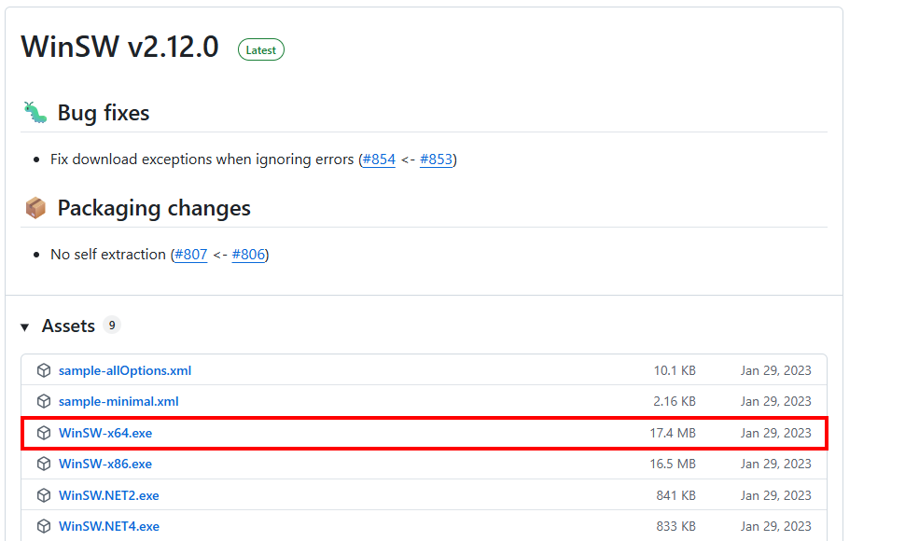Download the WinSW-x64.exe file

click(x=104, y=433)
